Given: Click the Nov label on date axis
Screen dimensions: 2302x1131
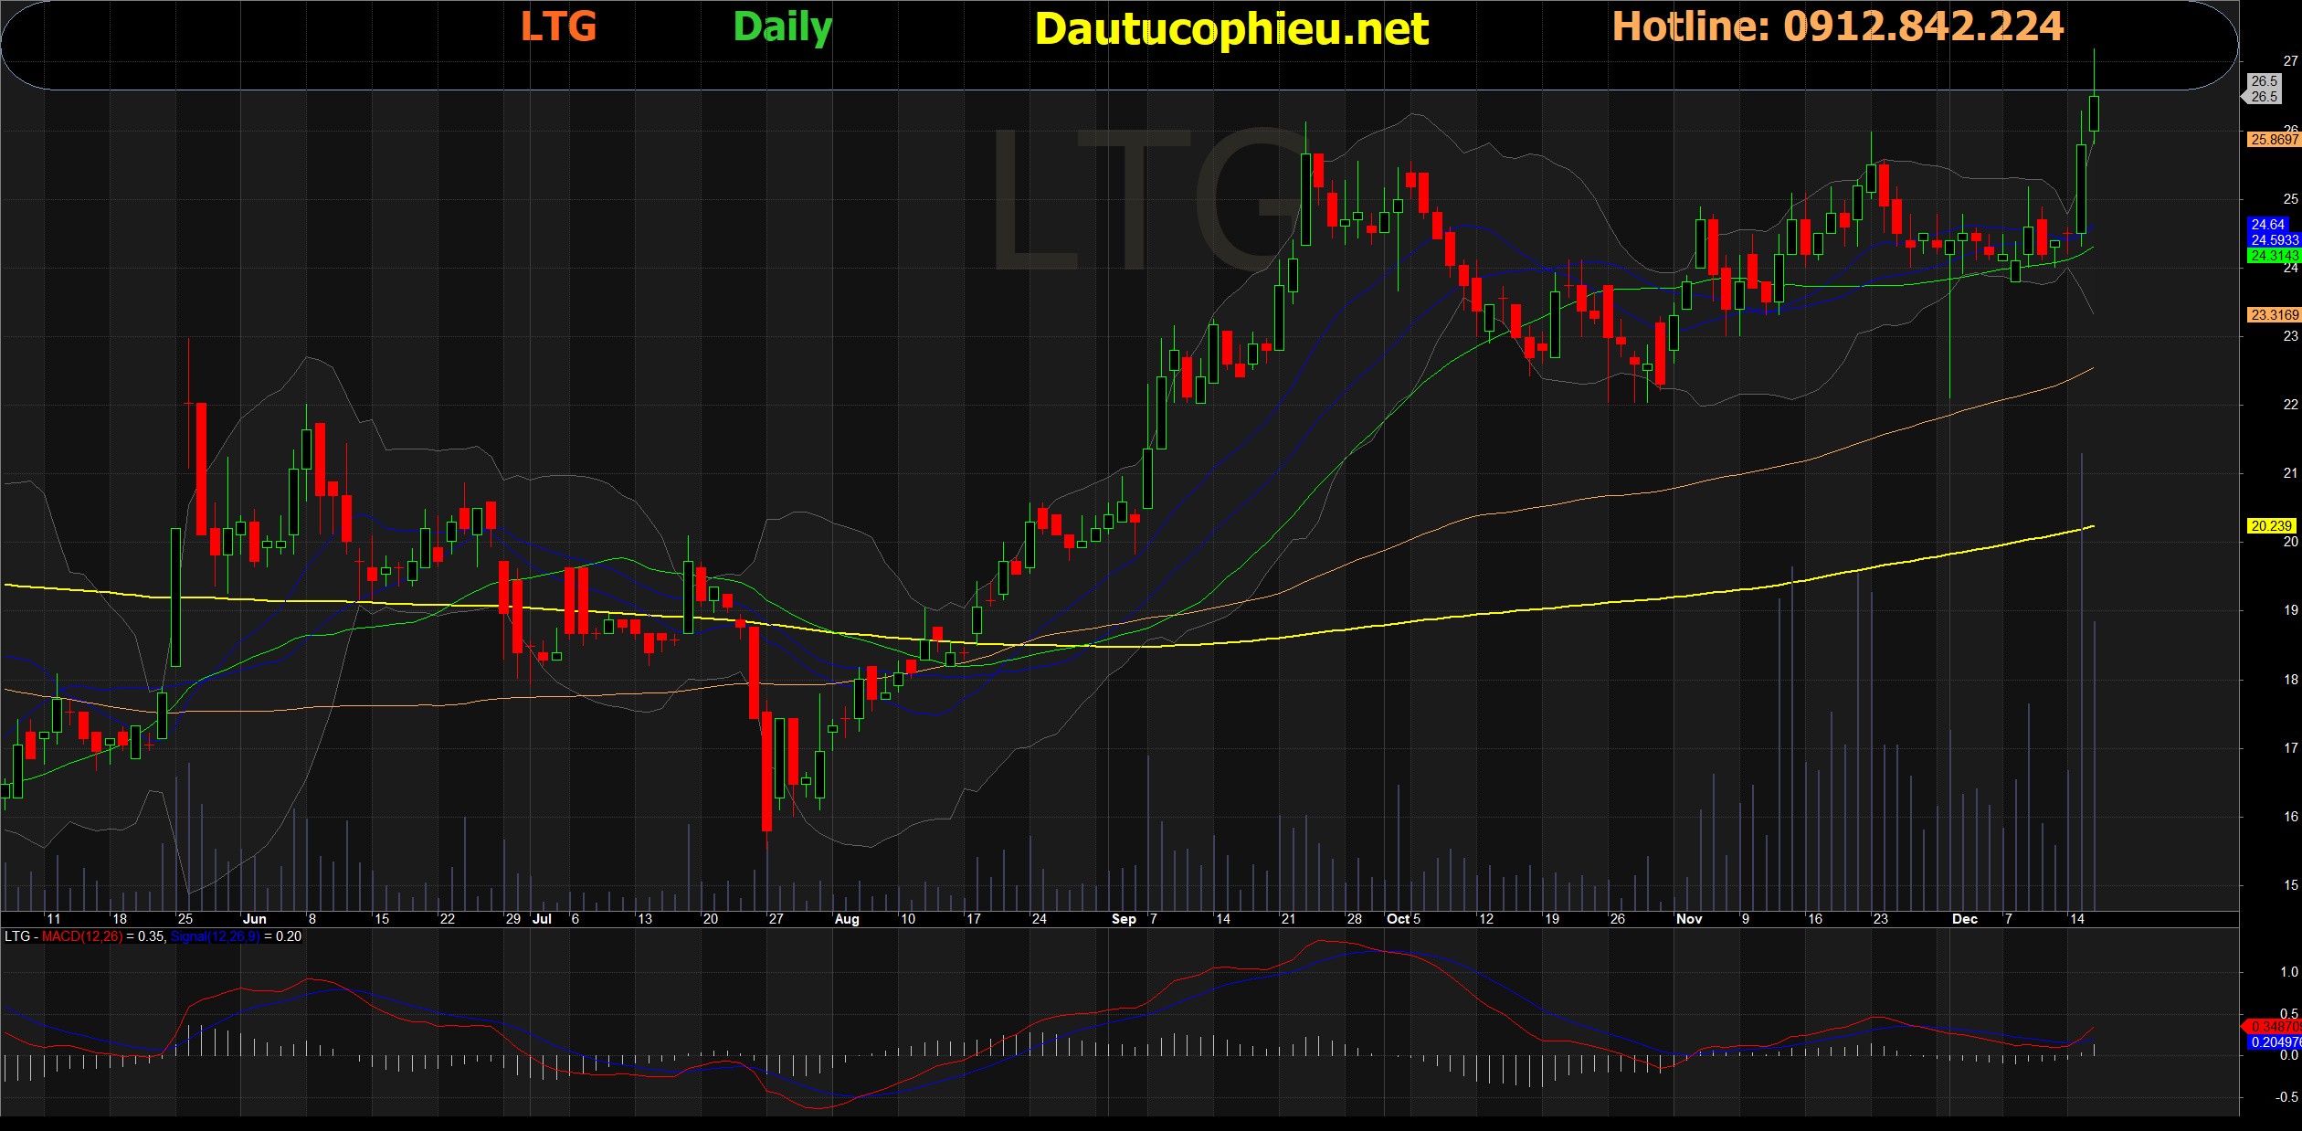Looking at the screenshot, I should 1689,919.
